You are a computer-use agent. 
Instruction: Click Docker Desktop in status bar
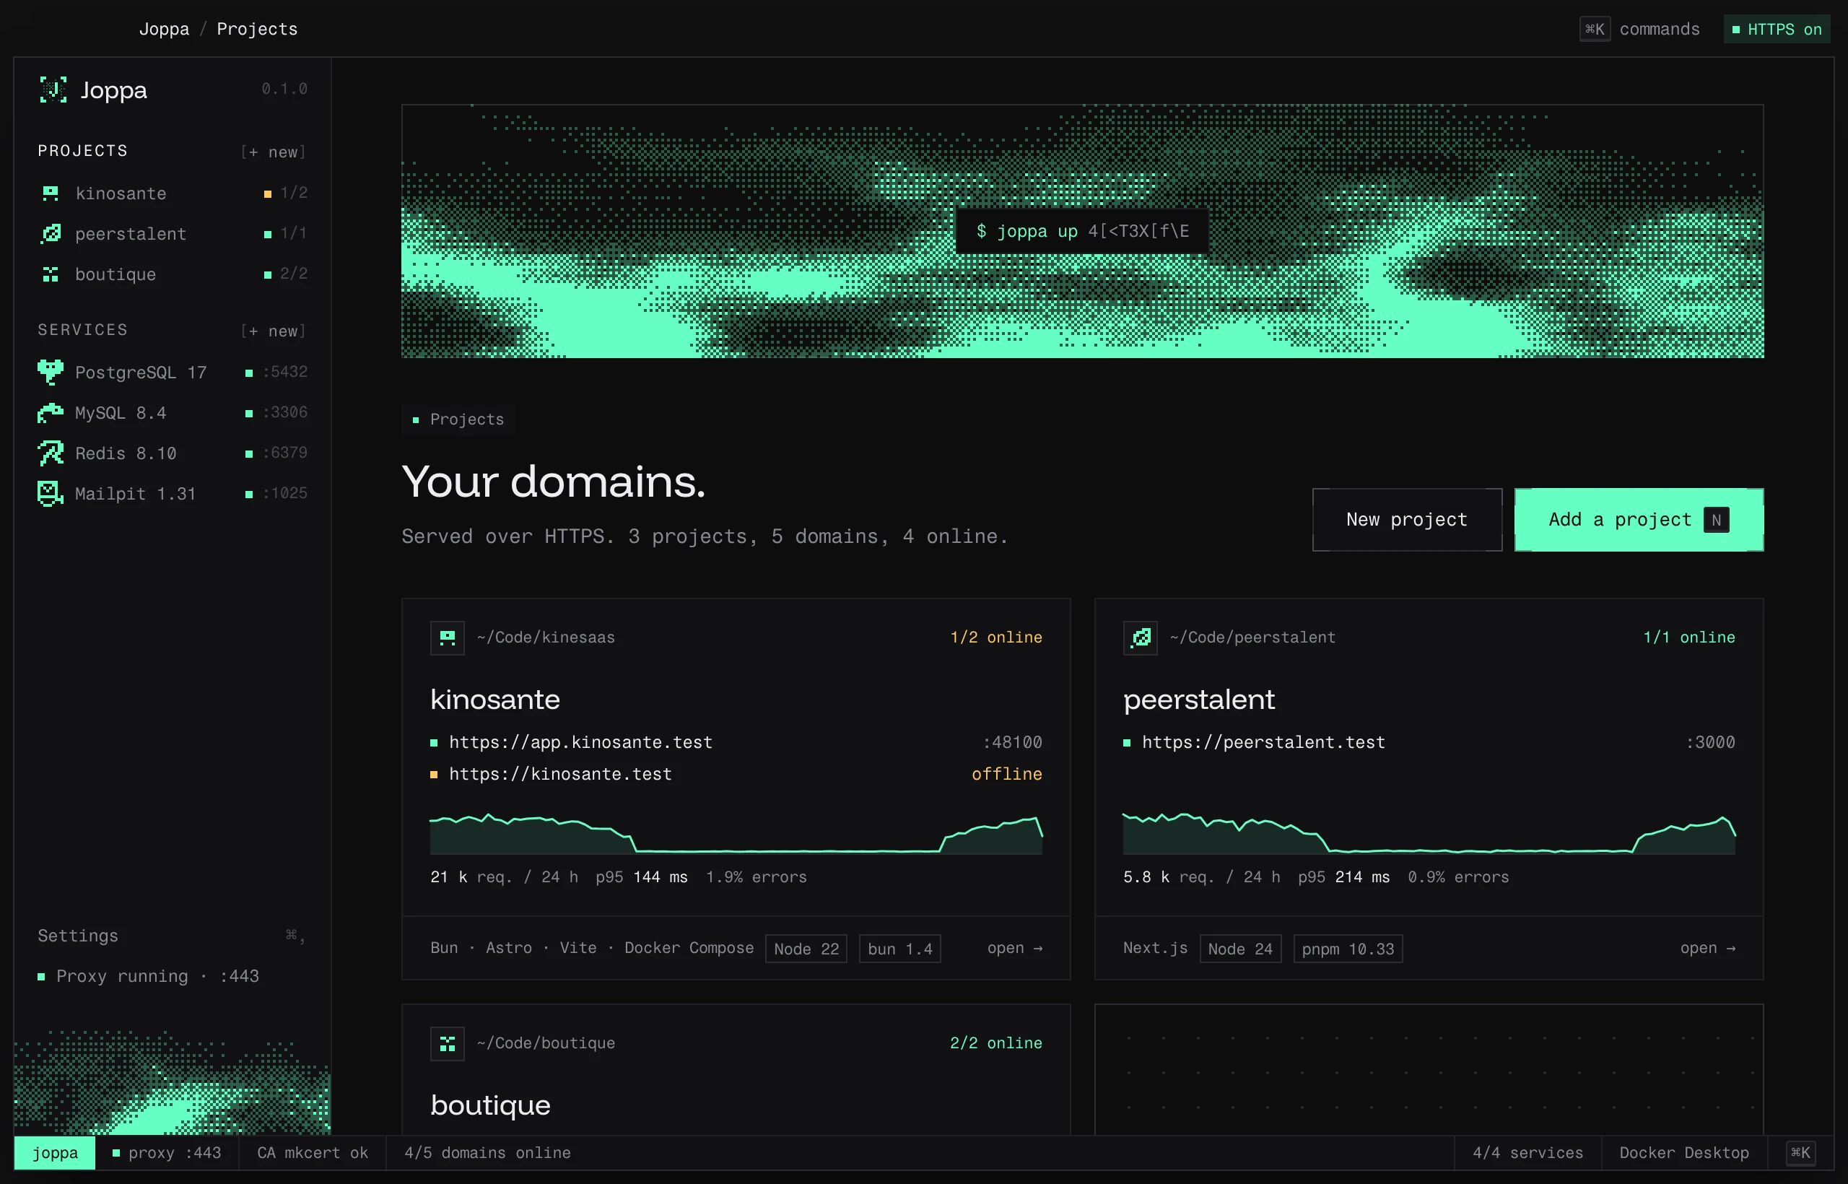click(1683, 1152)
